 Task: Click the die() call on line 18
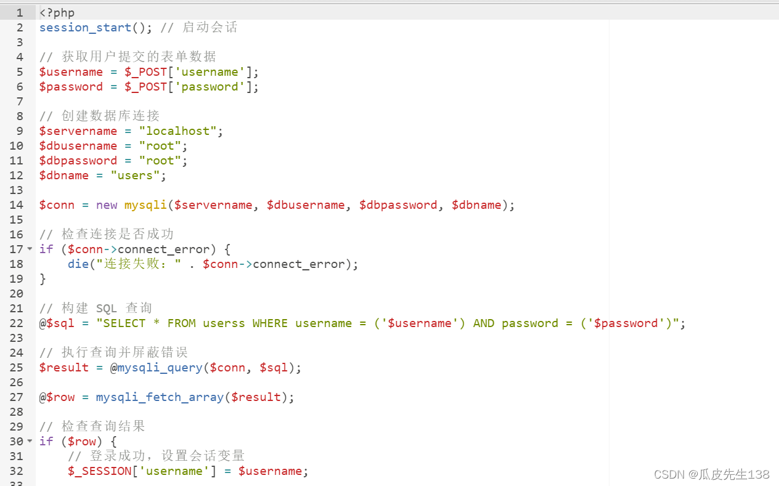click(78, 264)
